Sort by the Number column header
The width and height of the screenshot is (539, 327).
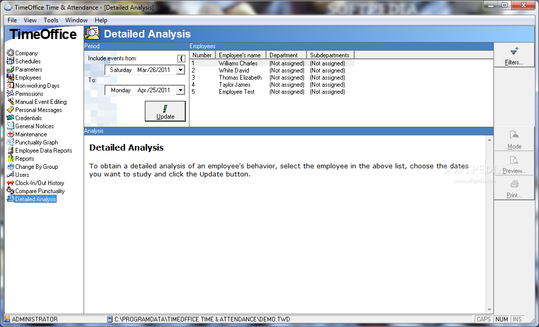coord(203,55)
